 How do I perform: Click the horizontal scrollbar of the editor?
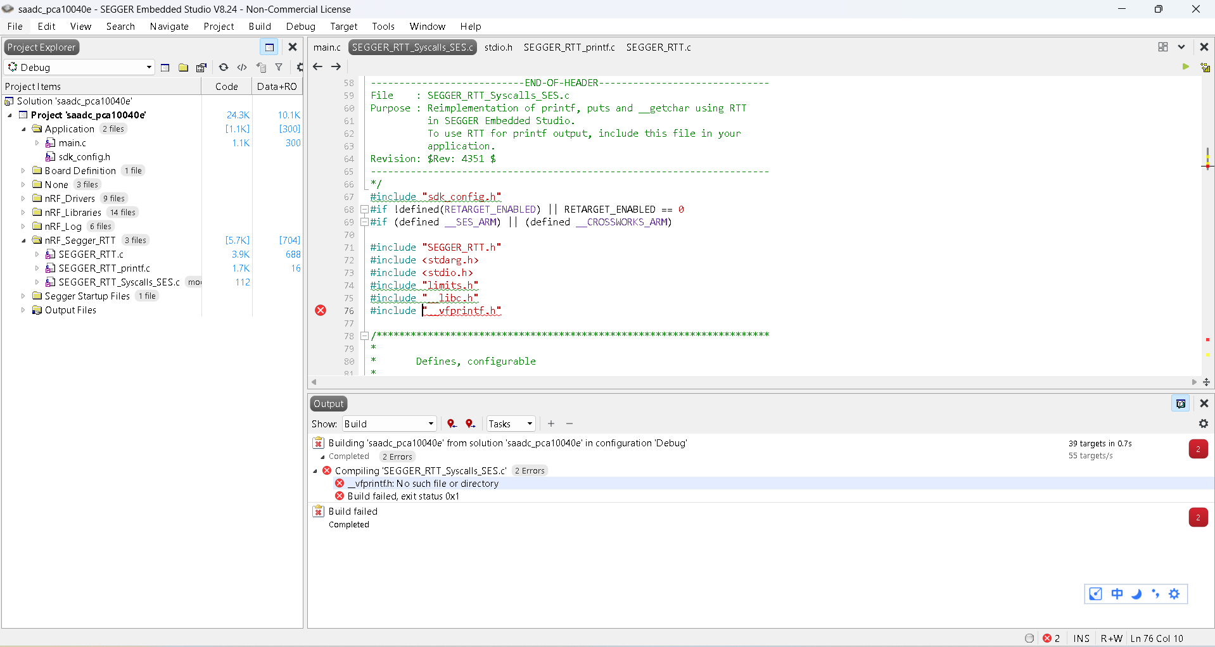(x=754, y=382)
